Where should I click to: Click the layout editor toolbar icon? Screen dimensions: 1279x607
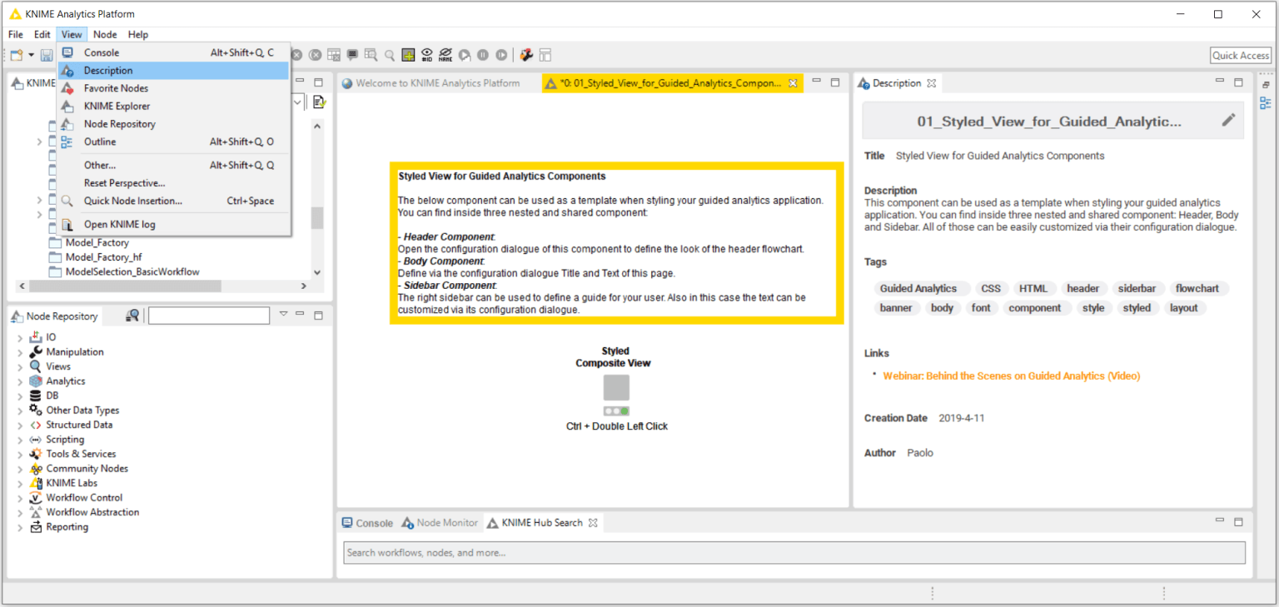[545, 55]
